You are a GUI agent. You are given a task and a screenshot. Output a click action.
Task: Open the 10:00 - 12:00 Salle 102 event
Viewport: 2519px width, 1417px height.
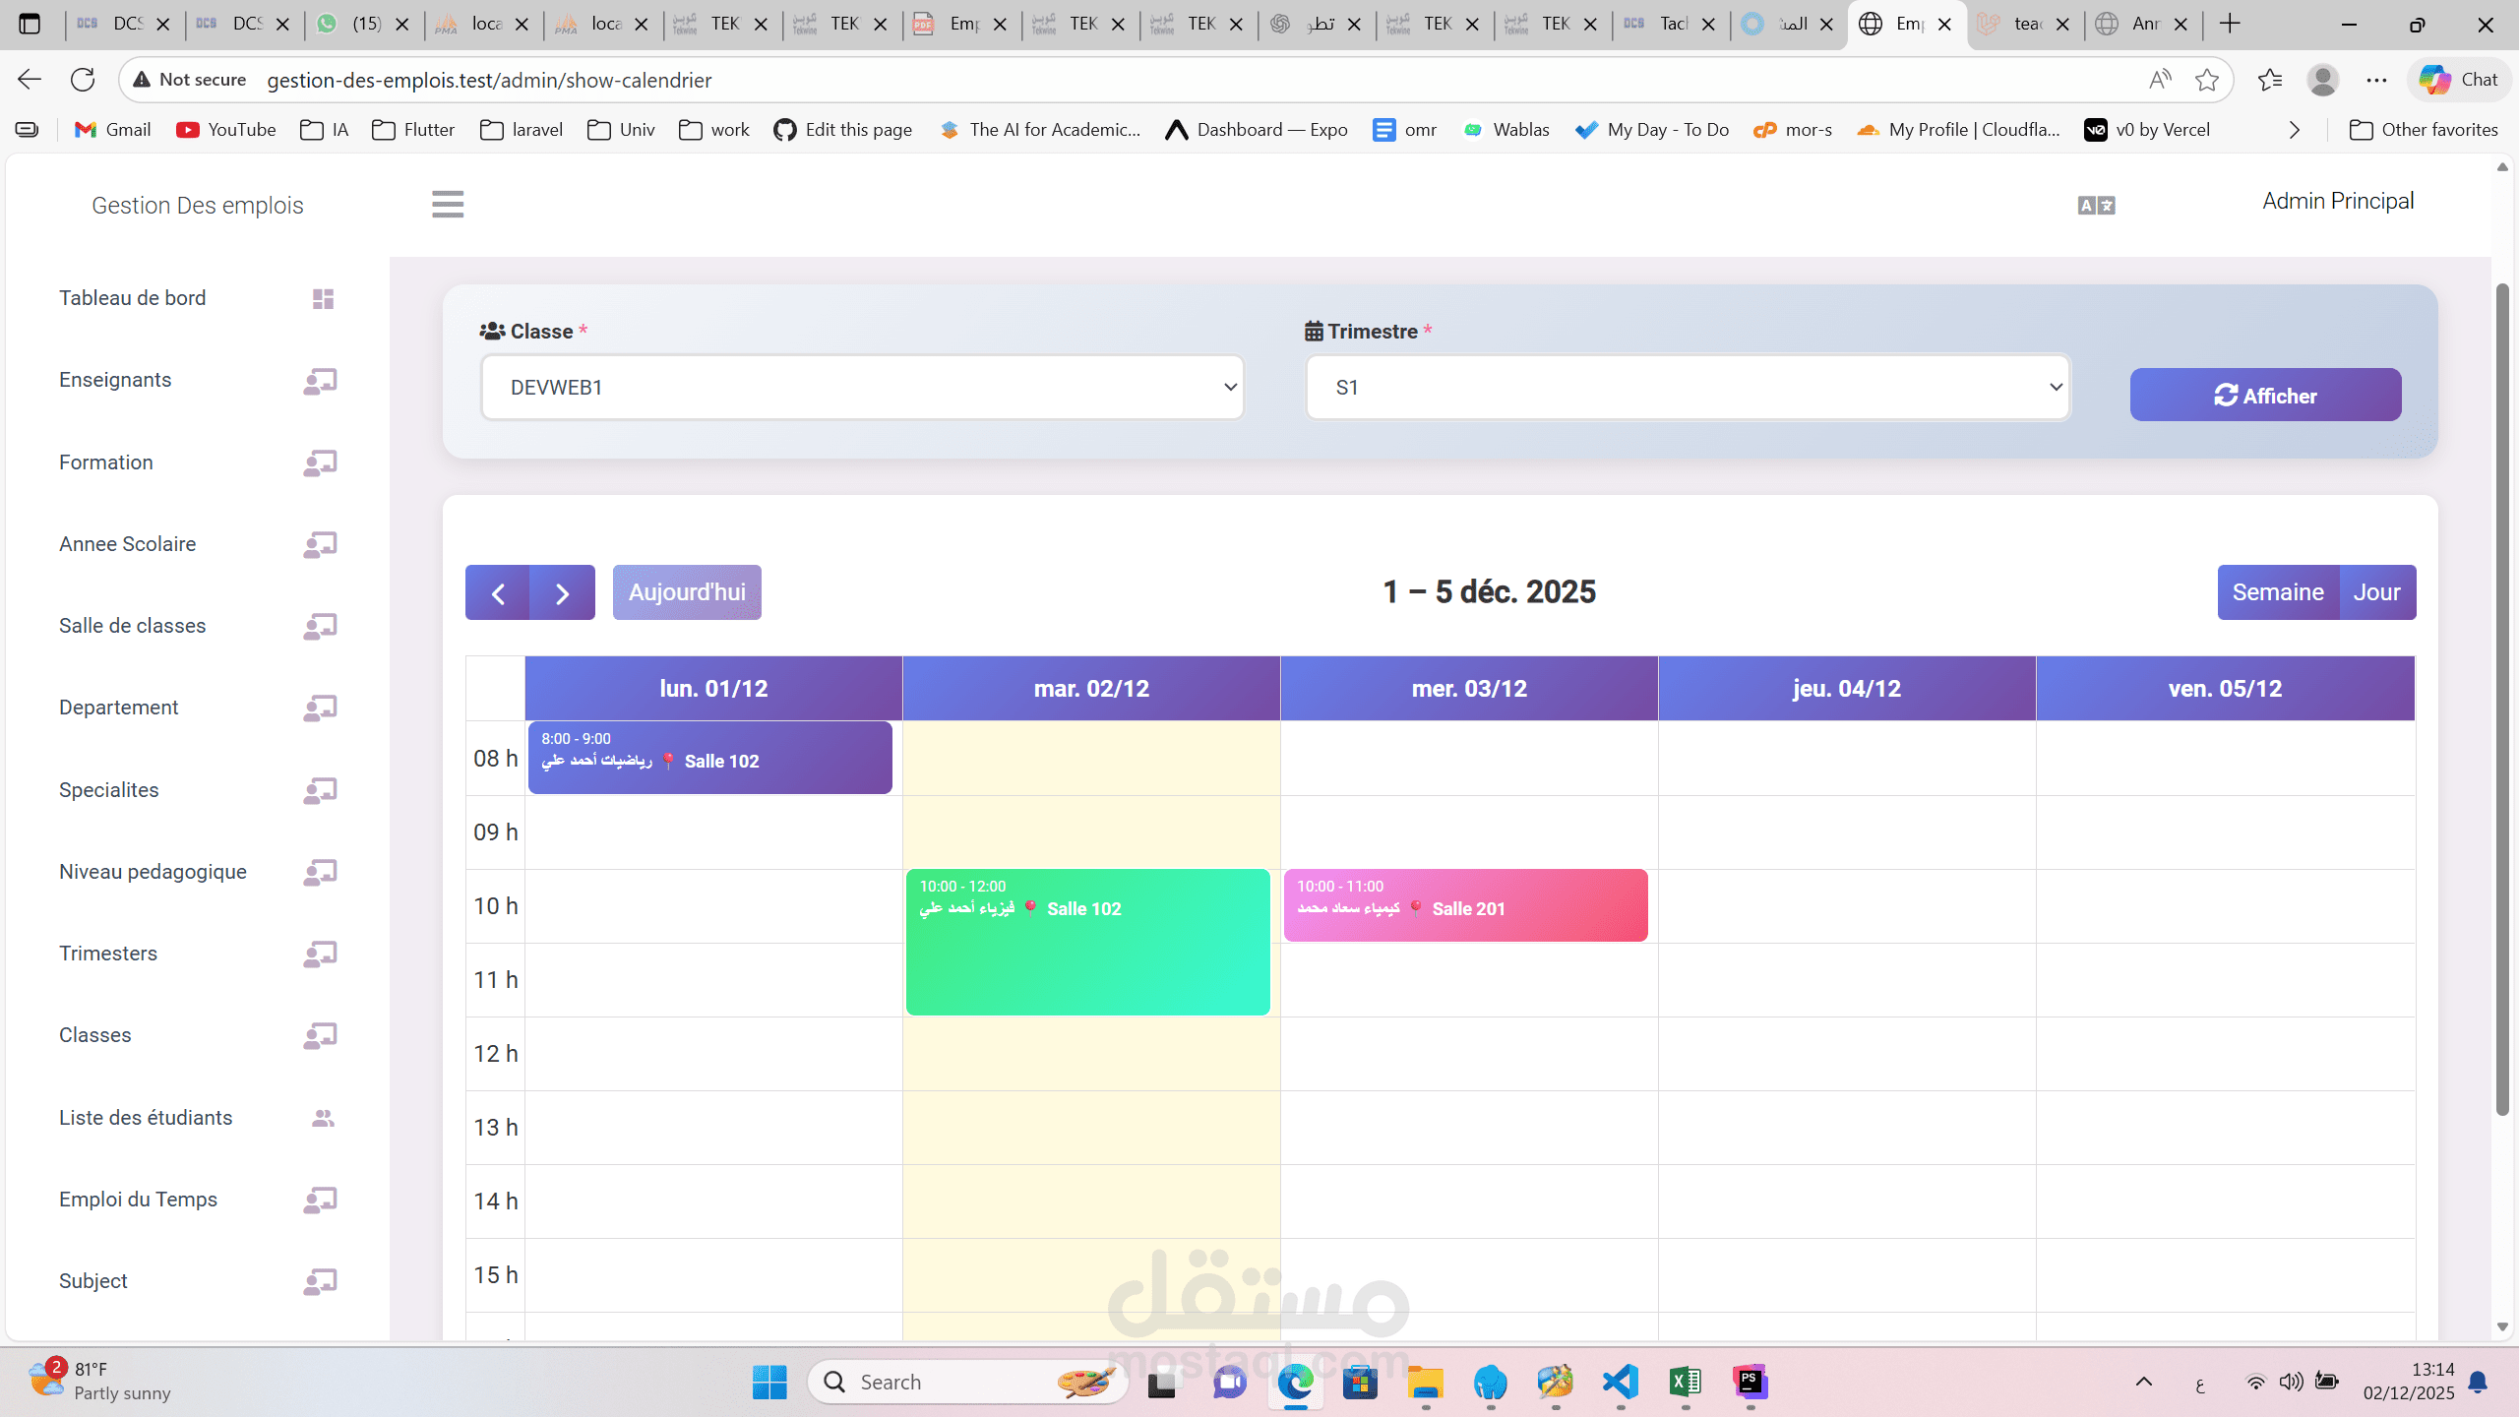pos(1088,942)
